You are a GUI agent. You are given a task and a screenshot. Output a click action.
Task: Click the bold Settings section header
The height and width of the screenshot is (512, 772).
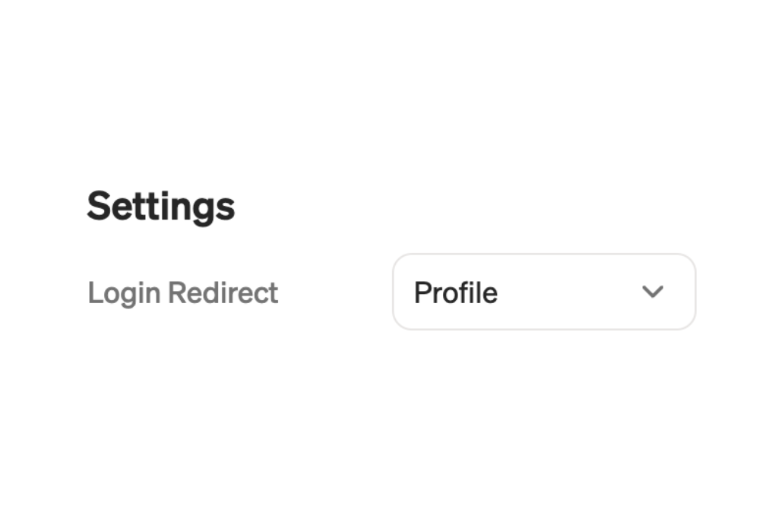(x=161, y=207)
